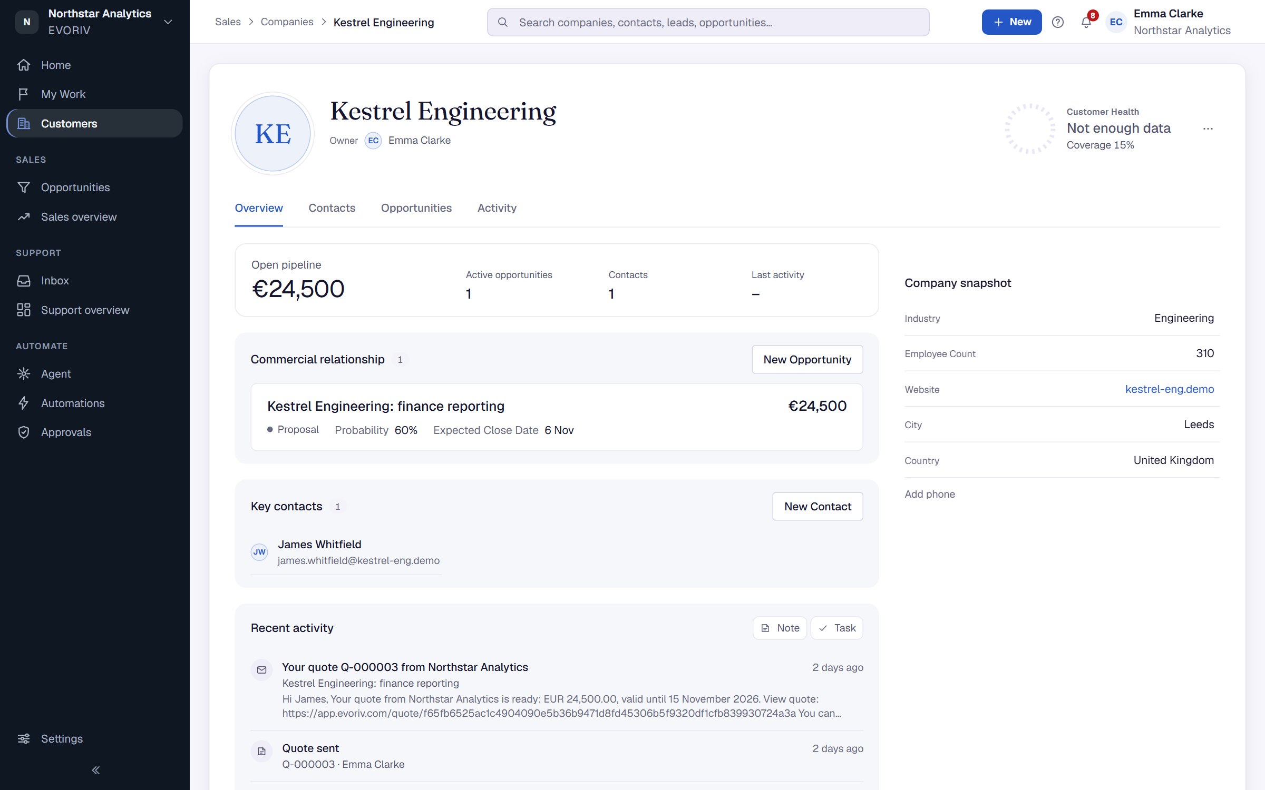
Task: Open Emma Clarke user account menu
Action: (1169, 22)
